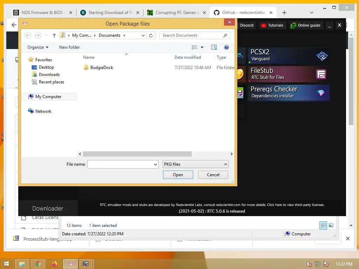Switch to GitHub redscientistlabs tab
The width and height of the screenshot is (359, 269).
pos(243,13)
